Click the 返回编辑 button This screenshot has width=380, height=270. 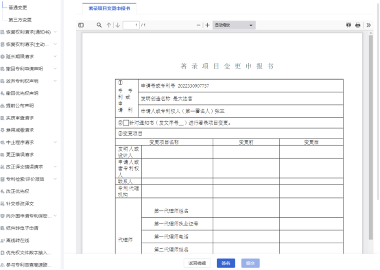197,263
